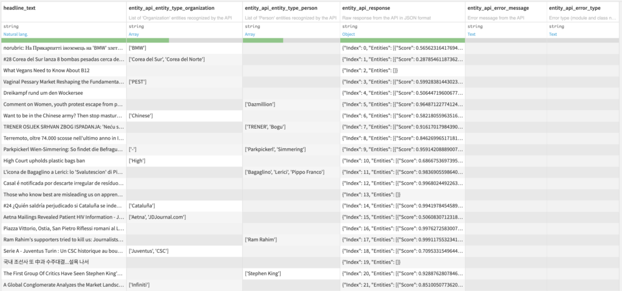Select the 'Want to be in the Chinese army?' headline
This screenshot has width=622, height=291.
pos(63,115)
